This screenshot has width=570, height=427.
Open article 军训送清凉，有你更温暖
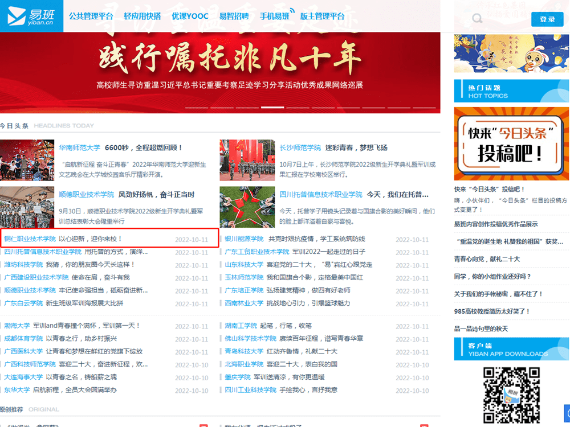(289, 377)
